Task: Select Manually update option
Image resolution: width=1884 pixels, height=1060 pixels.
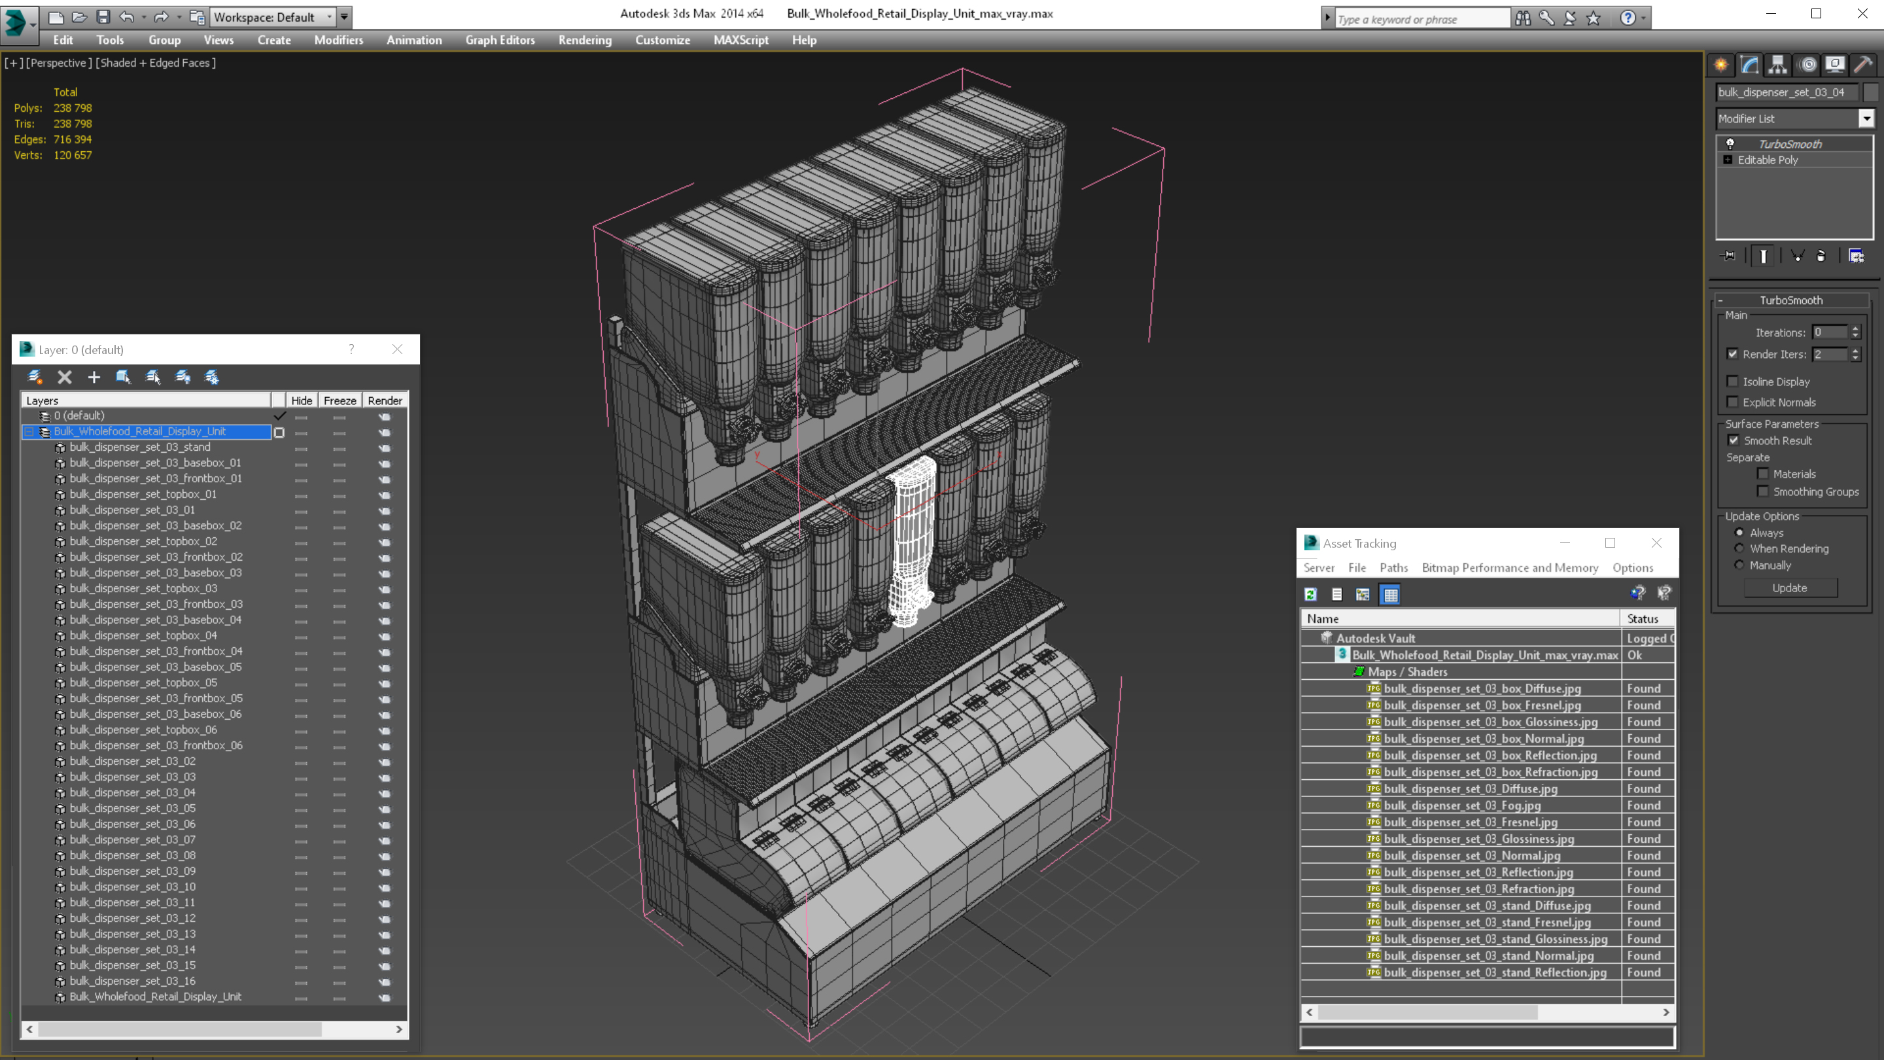Action: (1739, 565)
